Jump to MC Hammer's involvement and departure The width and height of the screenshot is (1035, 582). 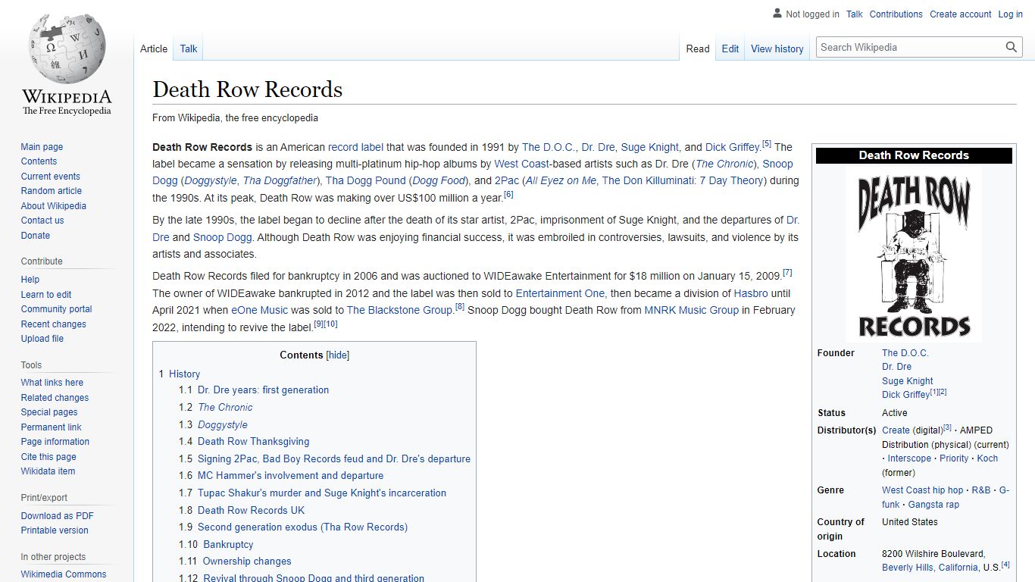pos(290,475)
